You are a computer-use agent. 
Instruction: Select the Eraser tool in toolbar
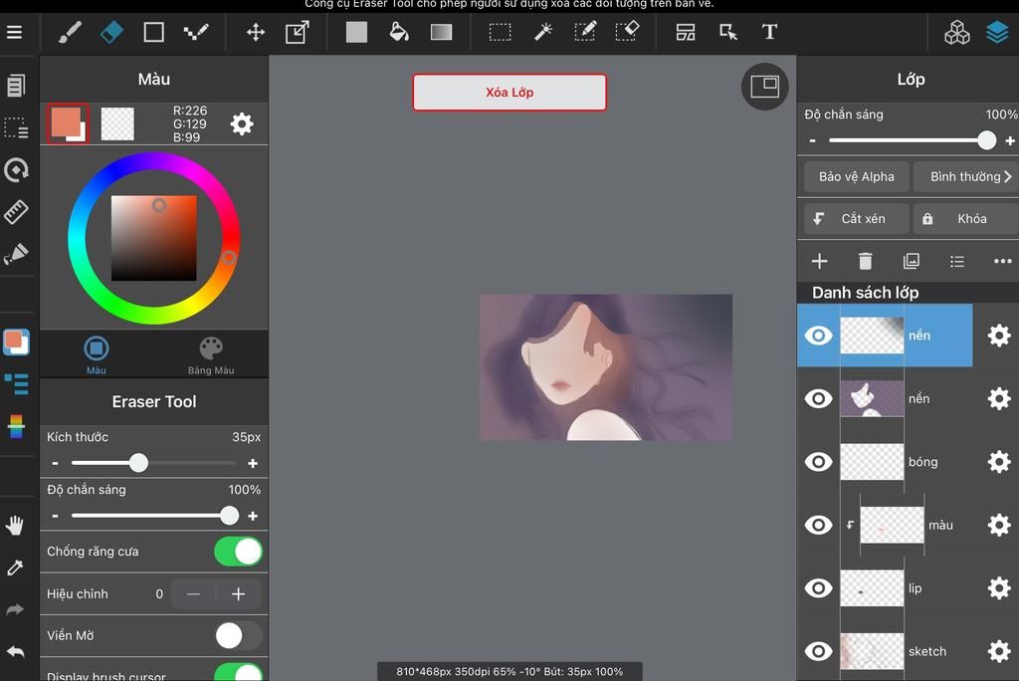pos(111,32)
